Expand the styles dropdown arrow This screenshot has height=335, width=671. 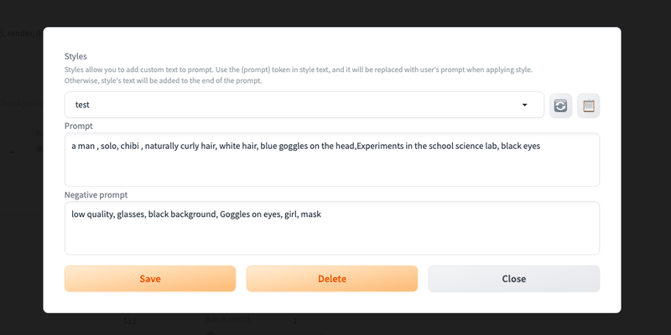coord(525,106)
